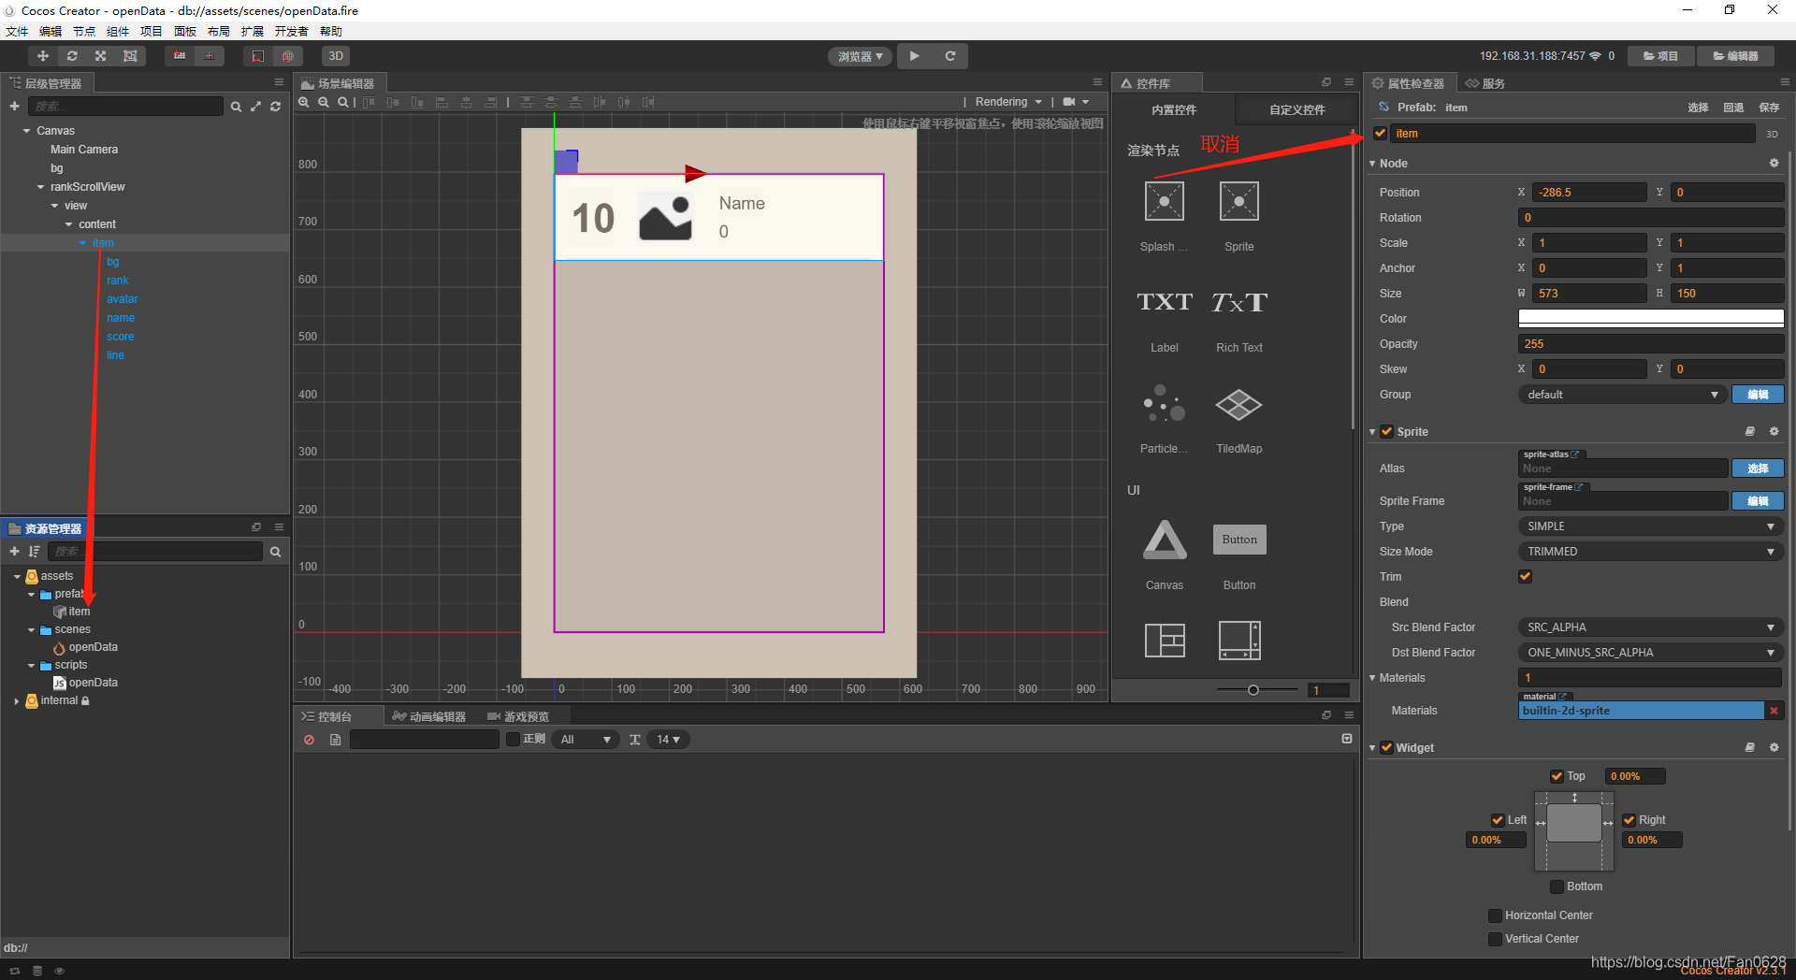Collapse the rankScrollView node
The image size is (1796, 980).
pos(40,187)
